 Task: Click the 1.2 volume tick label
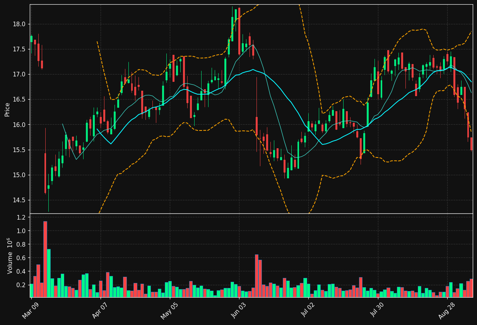(x=21, y=217)
